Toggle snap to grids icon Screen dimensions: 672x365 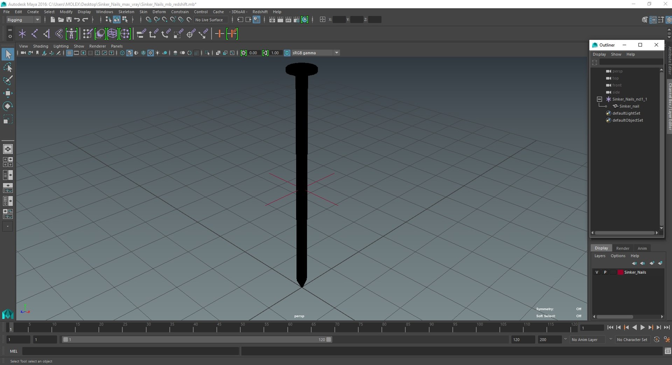[x=148, y=20]
